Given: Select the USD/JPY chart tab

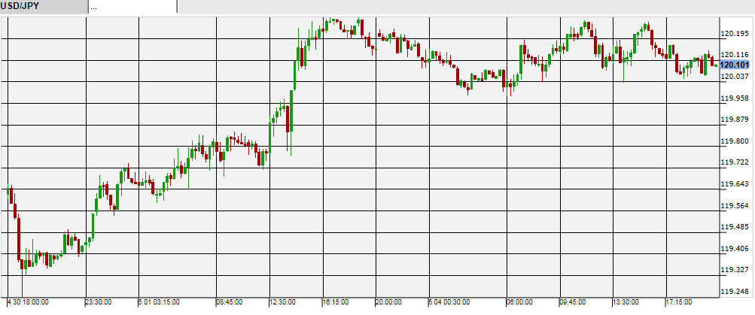Looking at the screenshot, I should pyautogui.click(x=43, y=7).
